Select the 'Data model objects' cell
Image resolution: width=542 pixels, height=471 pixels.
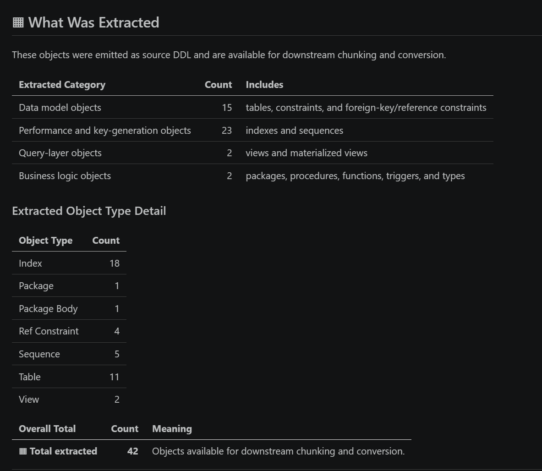(x=60, y=108)
